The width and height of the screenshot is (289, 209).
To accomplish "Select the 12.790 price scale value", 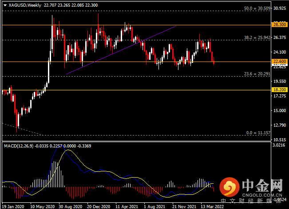I will pos(280,125).
